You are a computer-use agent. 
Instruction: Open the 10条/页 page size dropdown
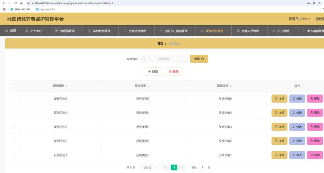[x=149, y=167]
